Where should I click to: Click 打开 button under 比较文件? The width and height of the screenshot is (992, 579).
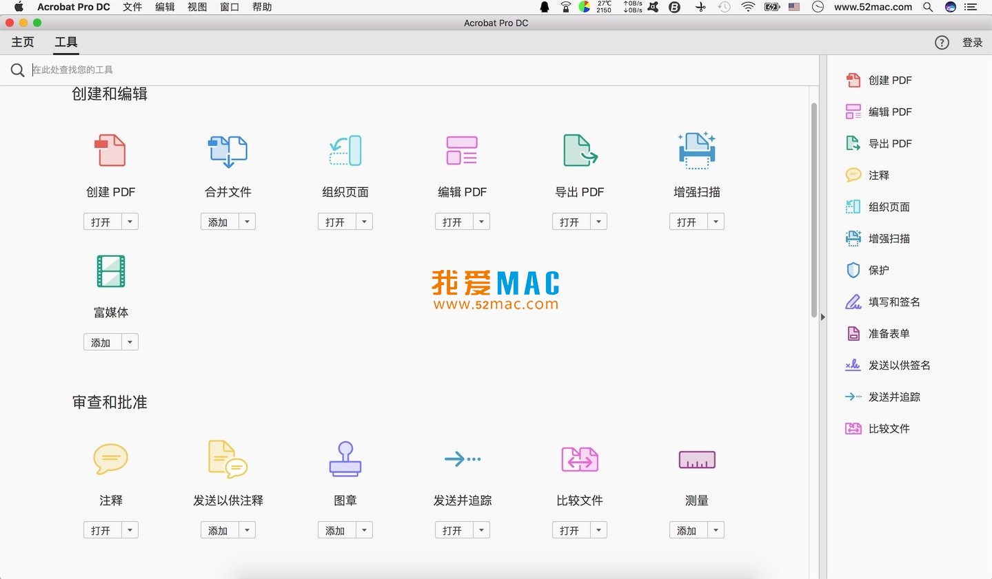point(571,530)
